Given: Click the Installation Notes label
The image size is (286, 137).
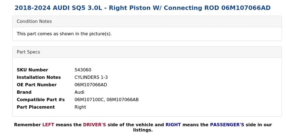Looking at the screenshot, I should click(x=39, y=77).
